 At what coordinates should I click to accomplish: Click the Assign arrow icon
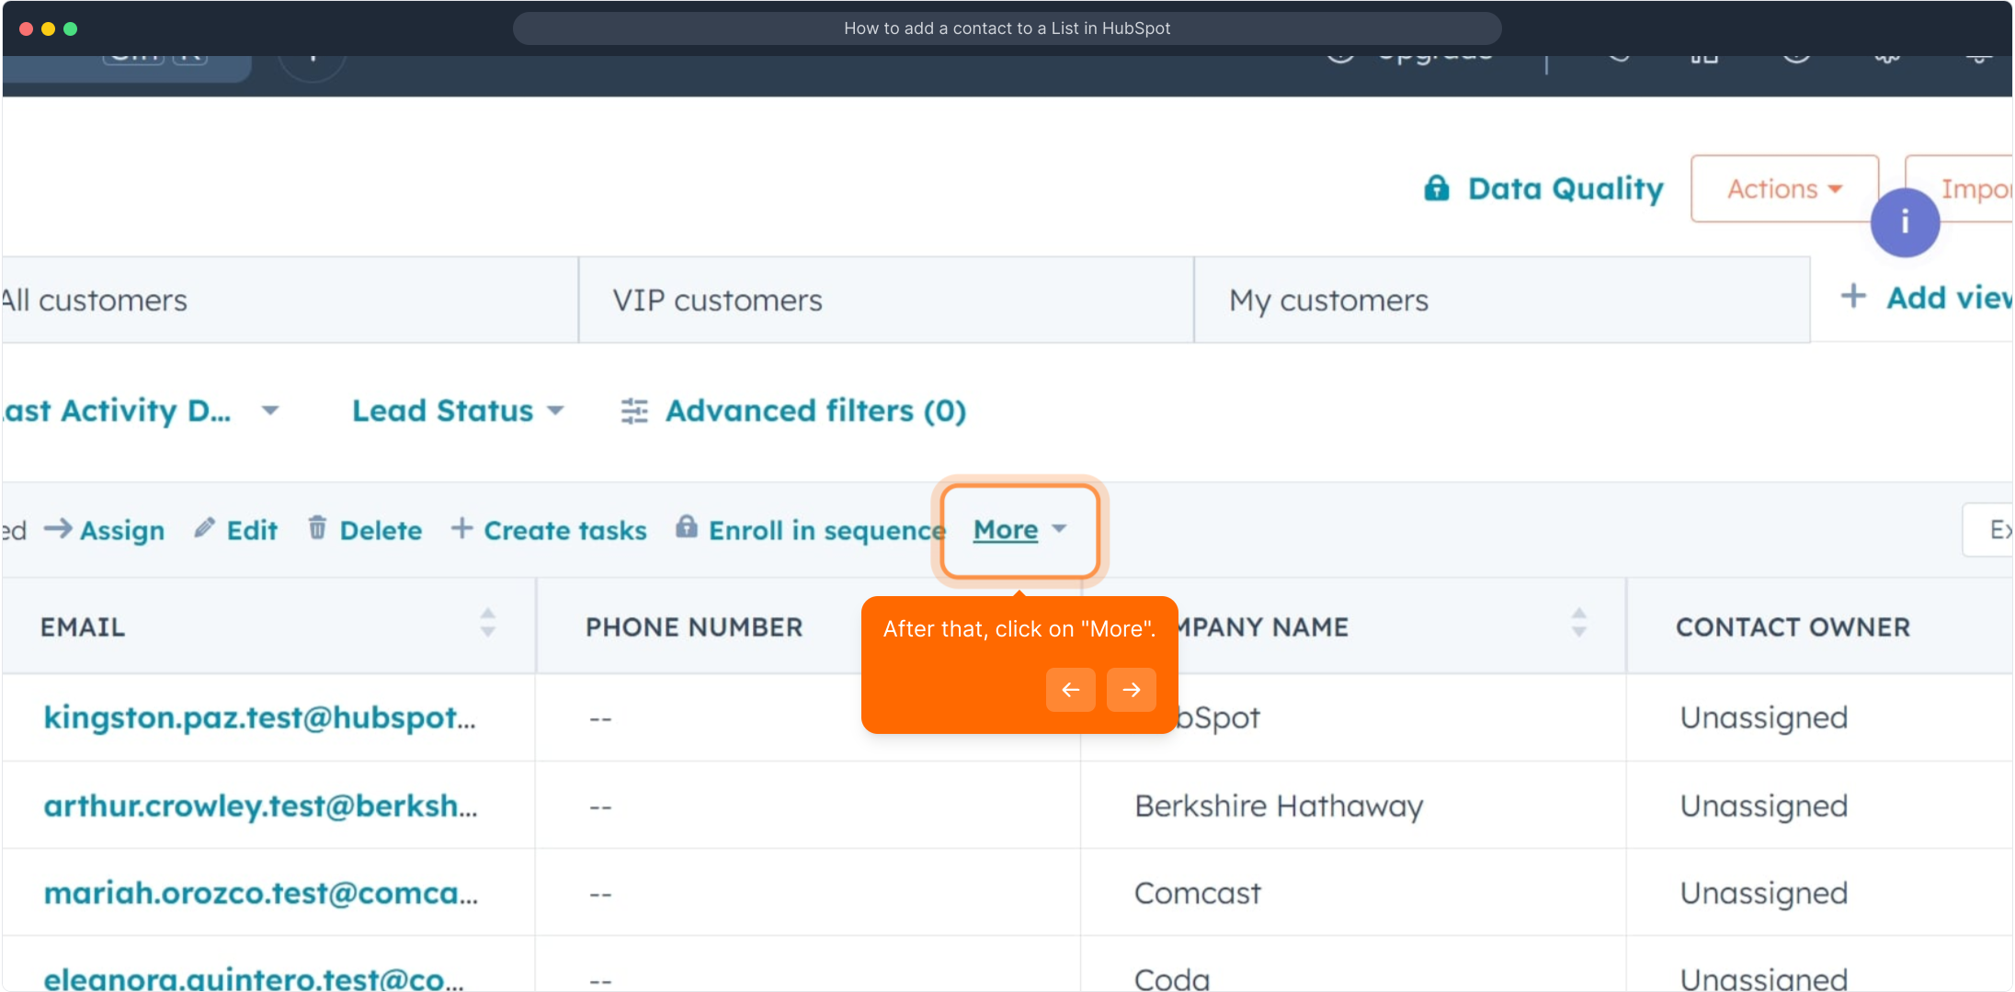coord(58,528)
